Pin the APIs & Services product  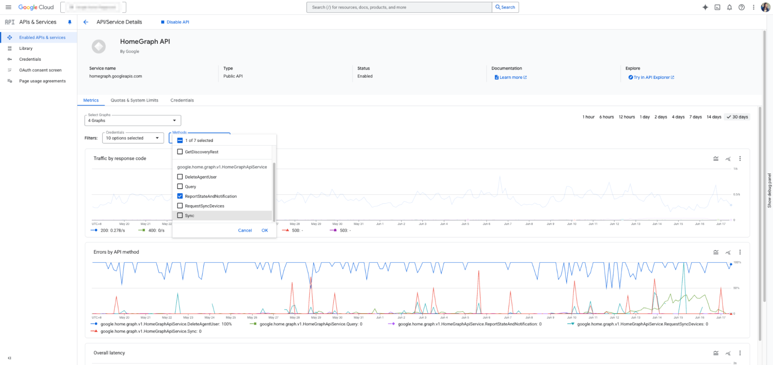pyautogui.click(x=70, y=22)
